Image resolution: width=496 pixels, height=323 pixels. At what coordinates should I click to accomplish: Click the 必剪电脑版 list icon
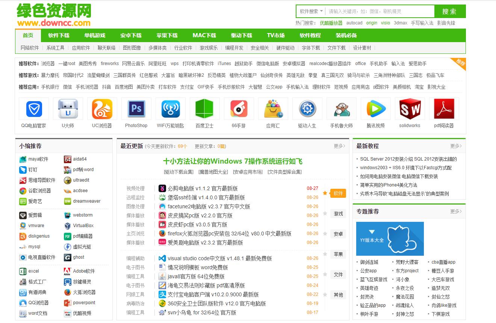[x=162, y=188]
